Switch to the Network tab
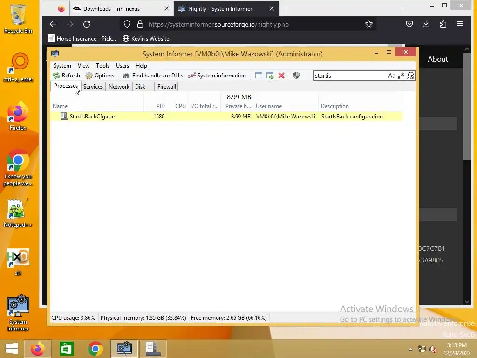Image resolution: width=477 pixels, height=358 pixels. [119, 86]
